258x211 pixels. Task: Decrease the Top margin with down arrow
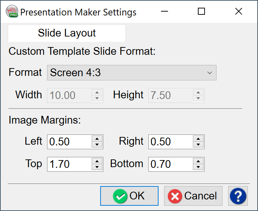coord(97,167)
